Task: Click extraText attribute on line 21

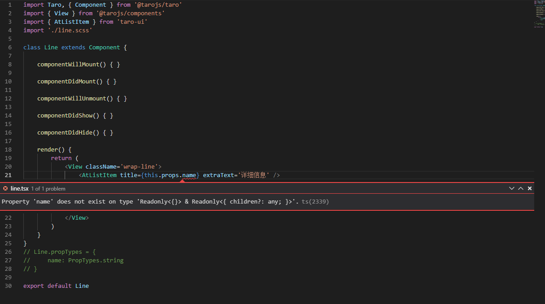Action: click(219, 175)
